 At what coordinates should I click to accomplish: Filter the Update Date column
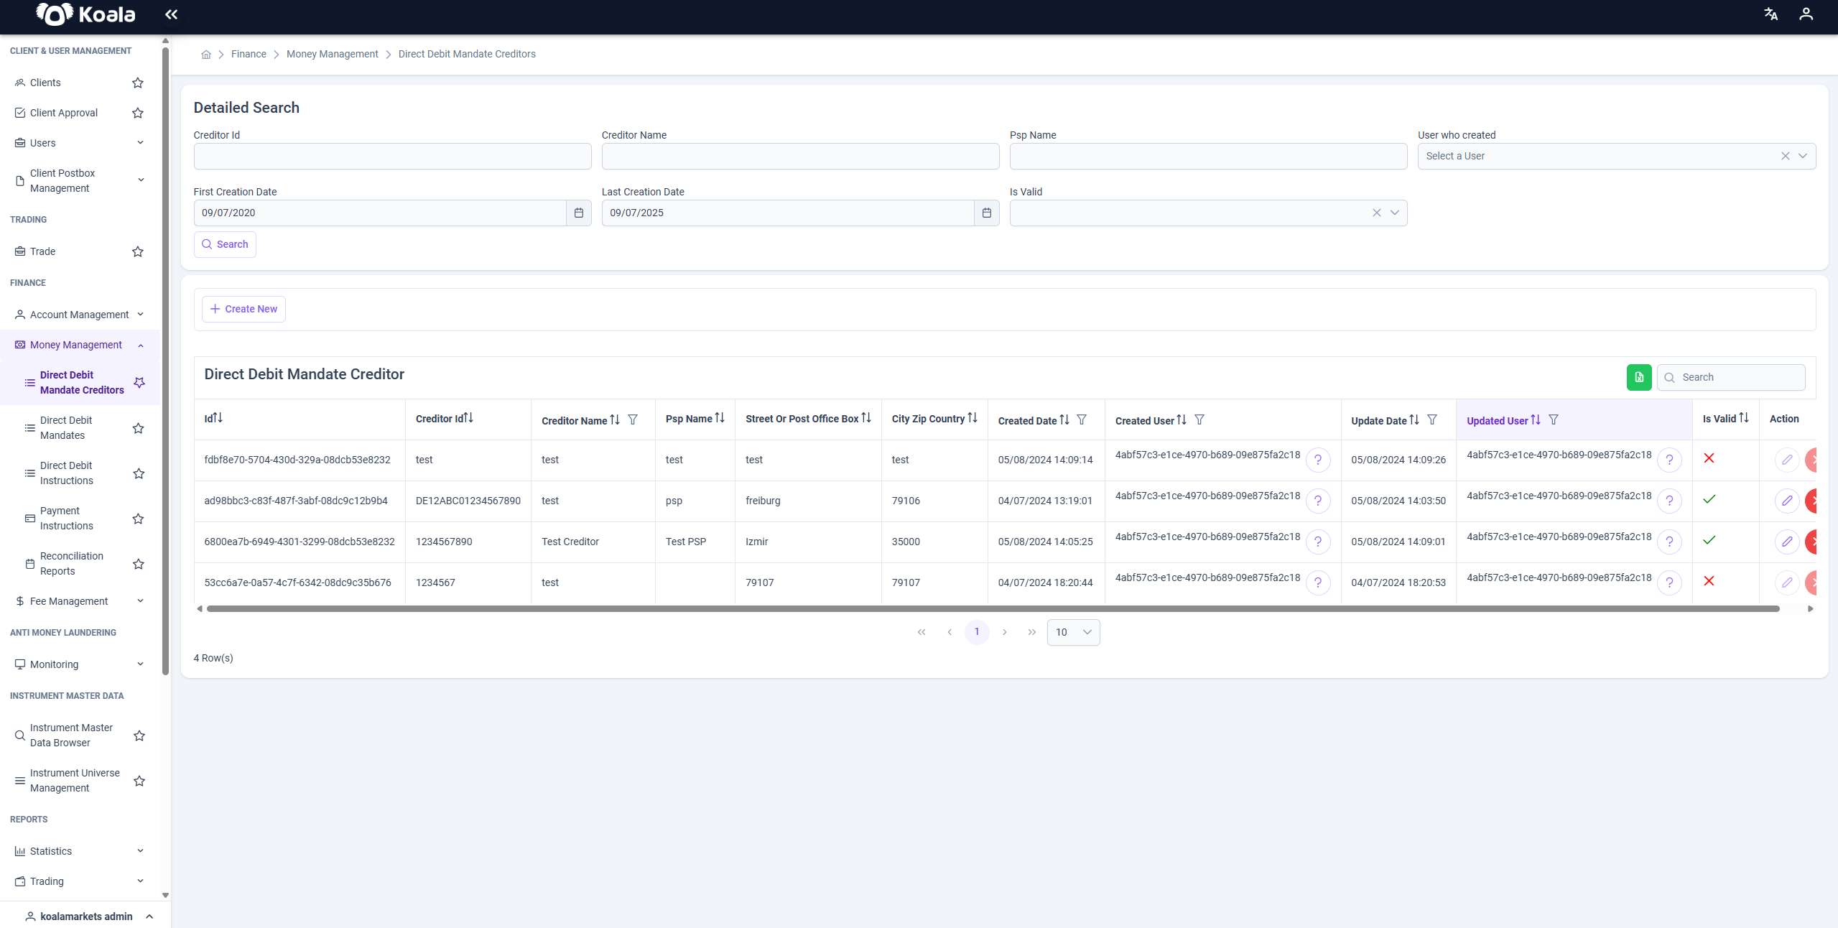point(1432,419)
